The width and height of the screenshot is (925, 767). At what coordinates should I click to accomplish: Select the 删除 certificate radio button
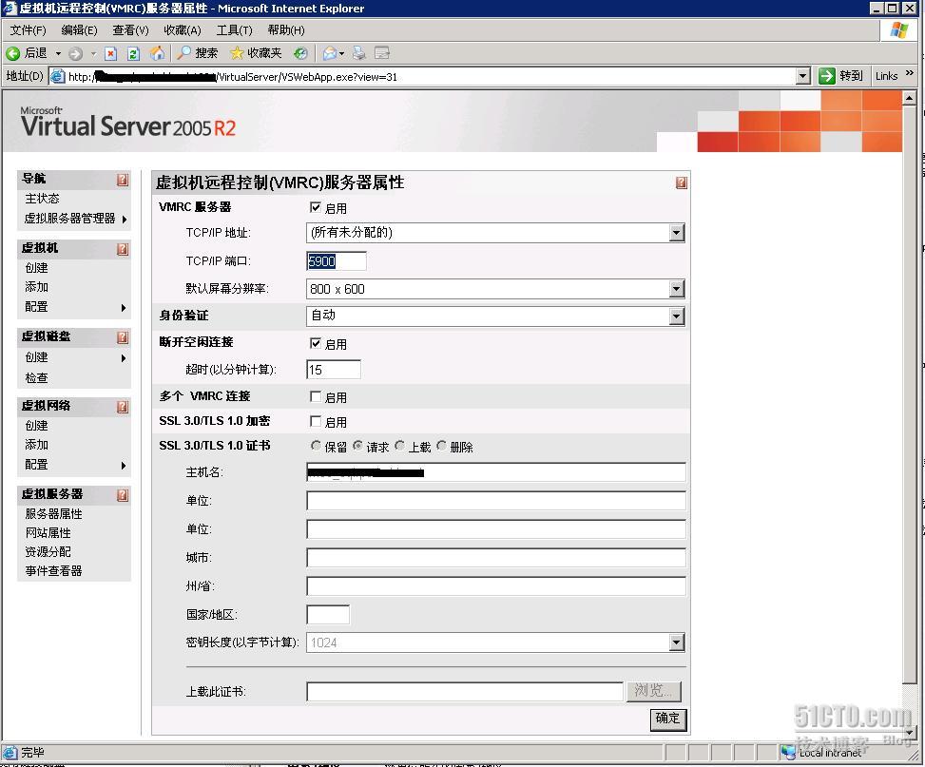pos(441,446)
